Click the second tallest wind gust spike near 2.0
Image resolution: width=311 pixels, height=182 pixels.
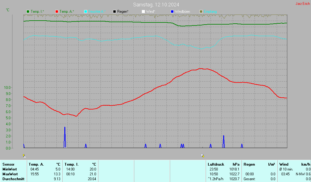point(224,141)
